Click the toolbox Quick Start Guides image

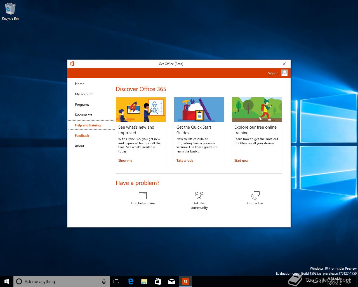199,110
